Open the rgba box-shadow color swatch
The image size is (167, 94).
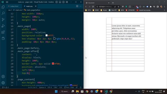54,38
